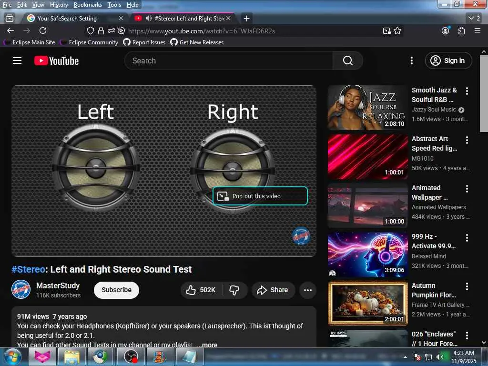Click Pop out this video button
Image resolution: width=488 pixels, height=366 pixels.
coord(260,196)
